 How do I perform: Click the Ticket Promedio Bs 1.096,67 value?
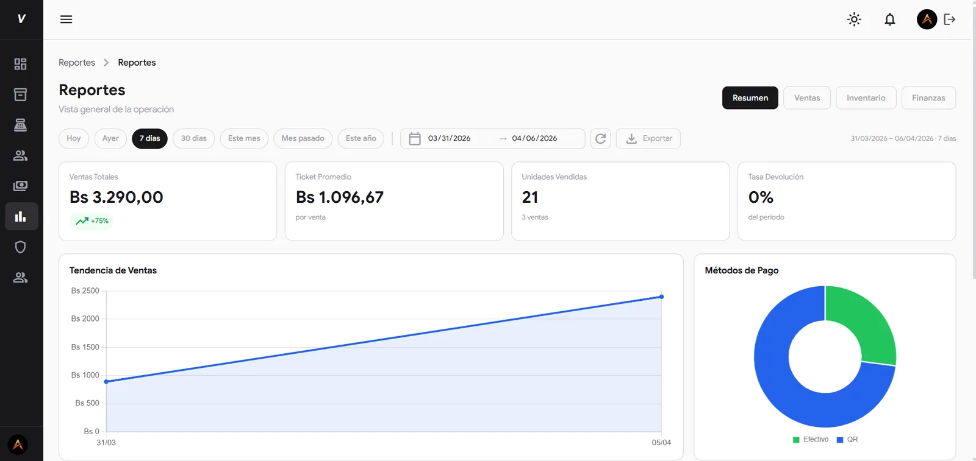point(340,197)
